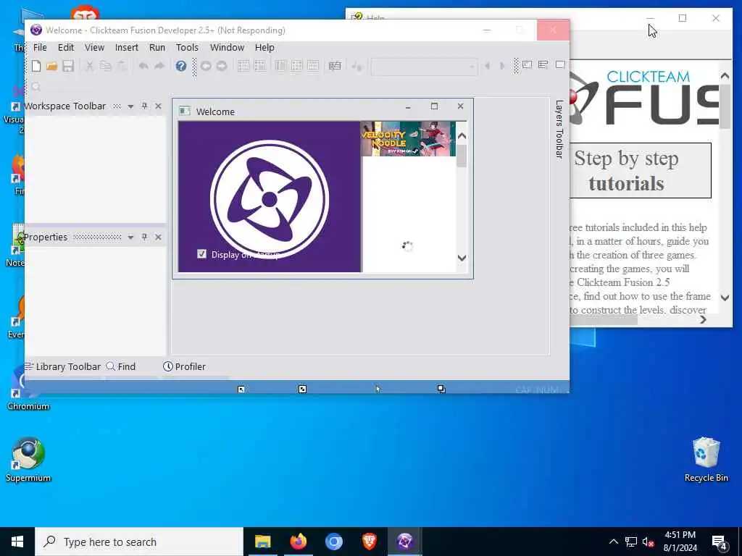Open the Insert menu
742x556 pixels.
pyautogui.click(x=126, y=47)
